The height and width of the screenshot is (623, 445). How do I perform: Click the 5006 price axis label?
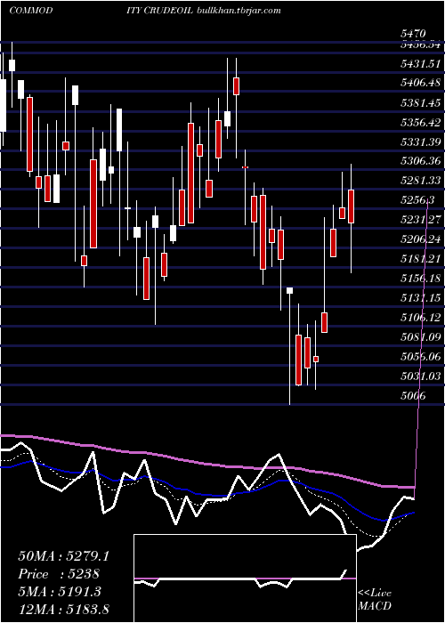(x=413, y=396)
